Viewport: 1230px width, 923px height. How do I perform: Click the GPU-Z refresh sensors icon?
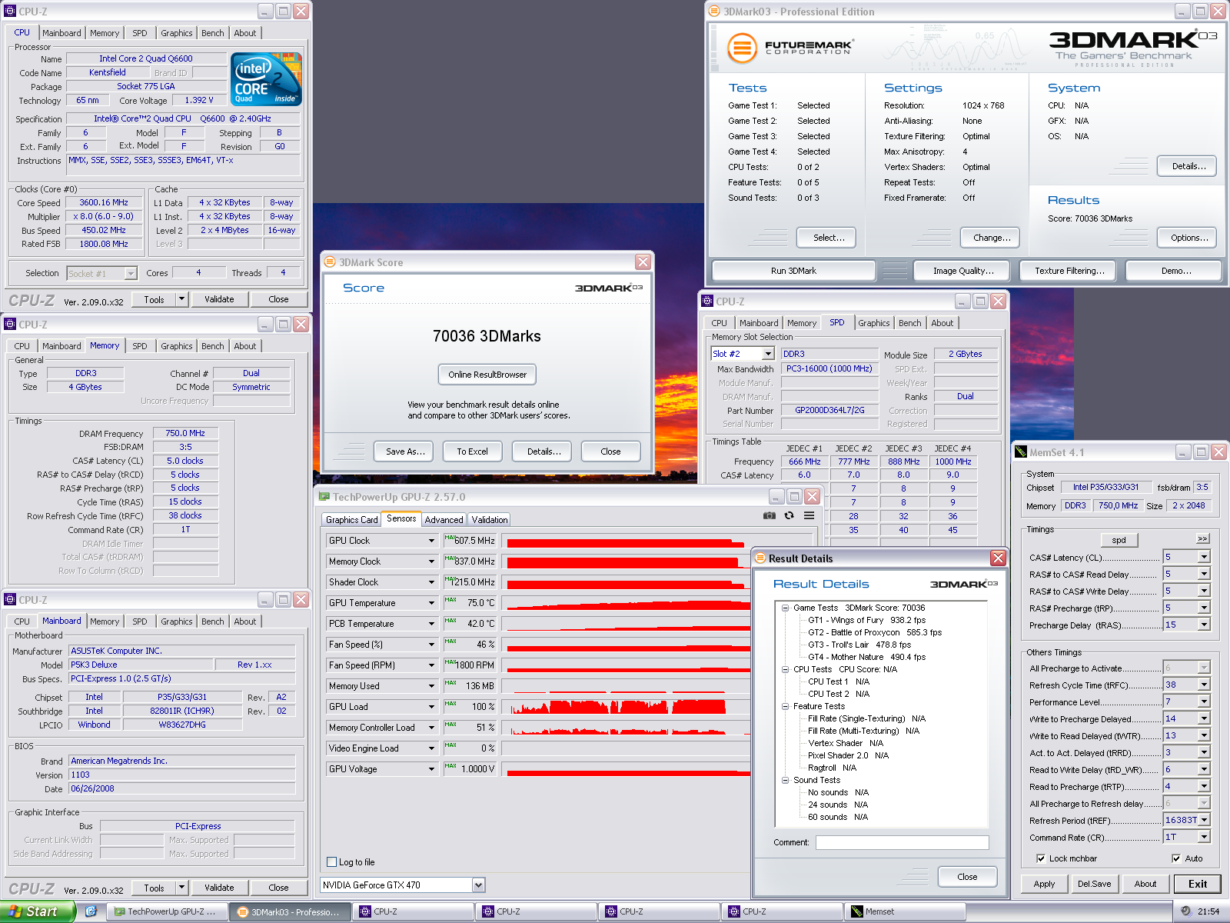click(x=789, y=515)
